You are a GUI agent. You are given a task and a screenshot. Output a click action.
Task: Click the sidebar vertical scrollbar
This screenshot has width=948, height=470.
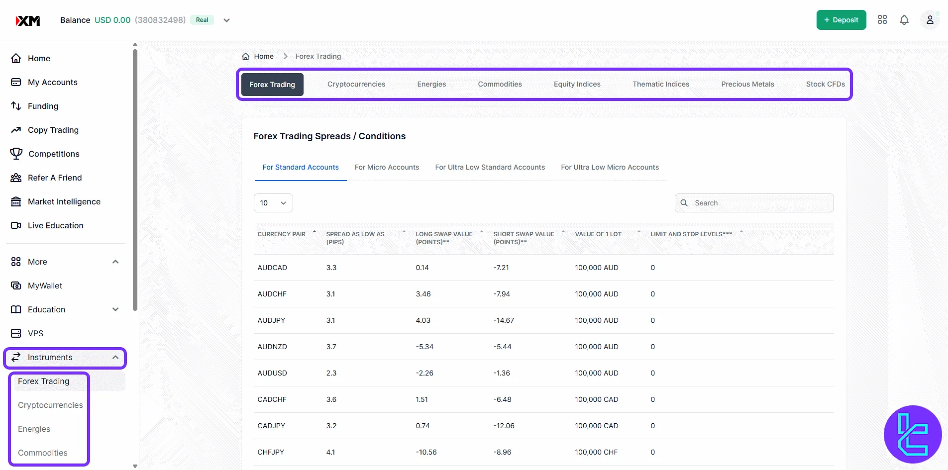[x=135, y=180]
